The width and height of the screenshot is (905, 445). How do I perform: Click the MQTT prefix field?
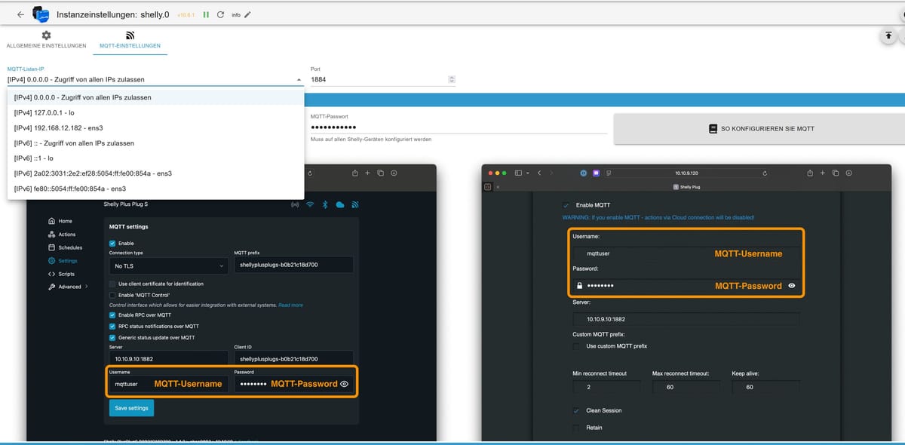point(293,265)
